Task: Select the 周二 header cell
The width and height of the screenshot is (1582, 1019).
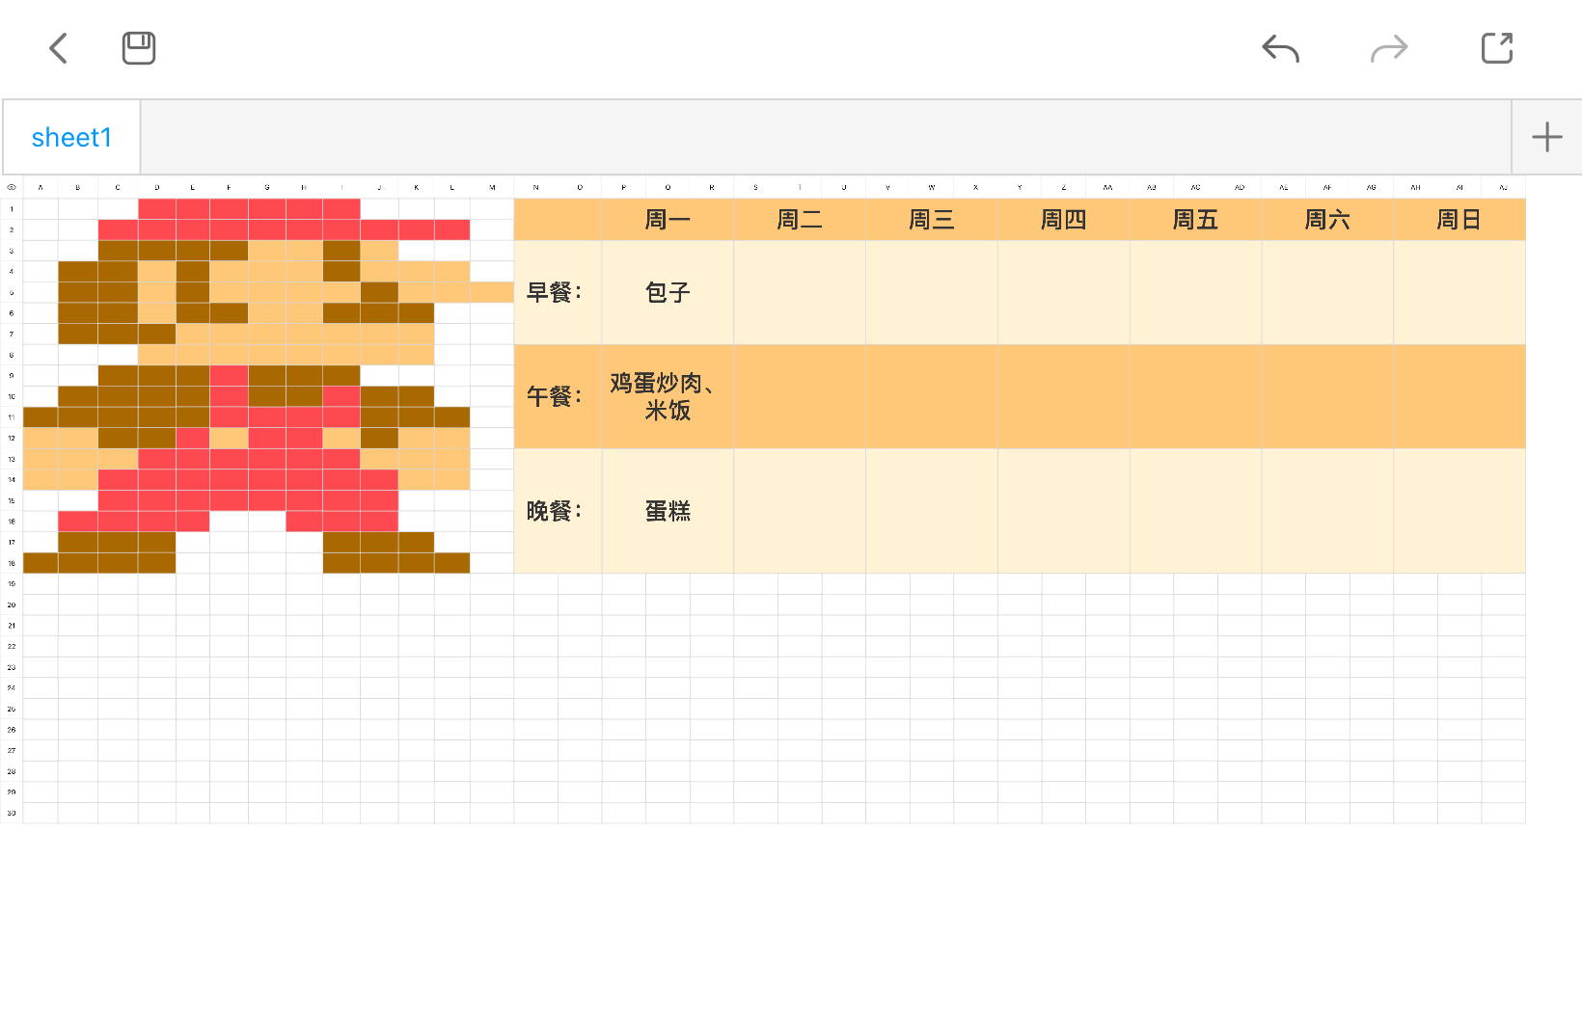Action: click(800, 220)
